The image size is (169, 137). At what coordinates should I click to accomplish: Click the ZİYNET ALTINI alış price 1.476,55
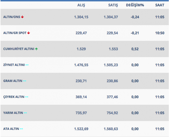pyautogui.click(x=81, y=65)
